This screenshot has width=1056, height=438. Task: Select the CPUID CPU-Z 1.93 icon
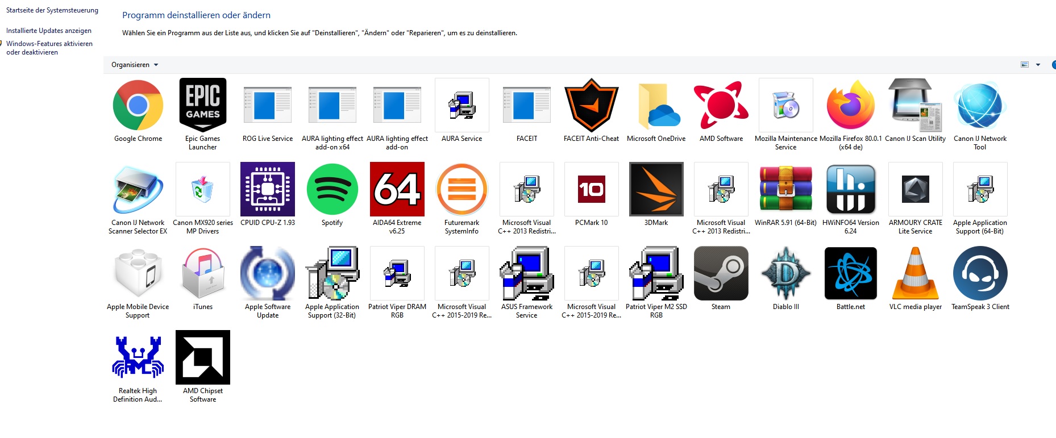tap(268, 189)
